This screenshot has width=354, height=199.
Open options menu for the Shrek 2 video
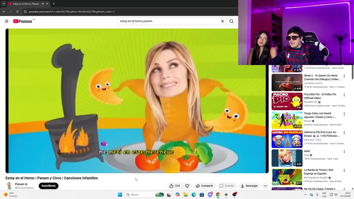pos(344,76)
